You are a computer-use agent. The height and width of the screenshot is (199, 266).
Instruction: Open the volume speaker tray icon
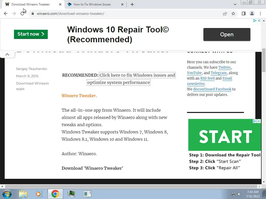240,194
